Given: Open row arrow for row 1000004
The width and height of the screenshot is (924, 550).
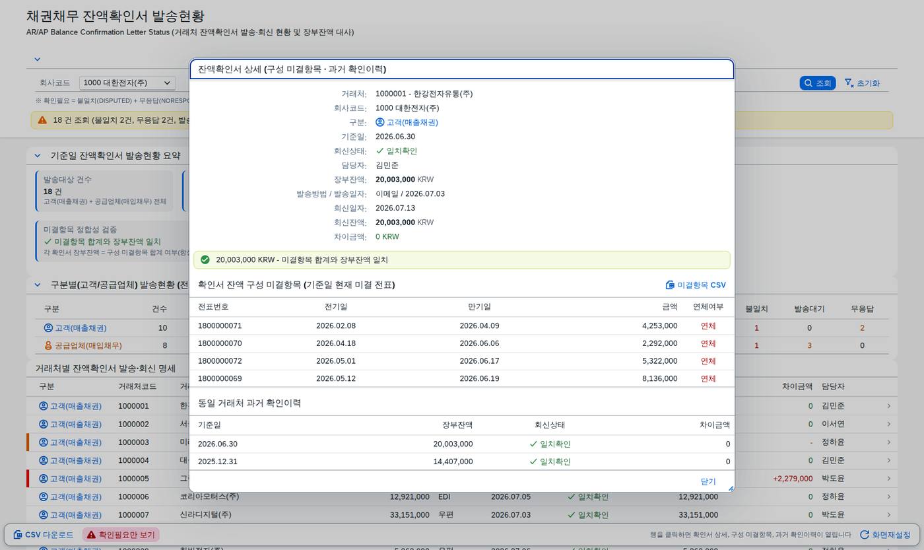Looking at the screenshot, I should pos(888,460).
